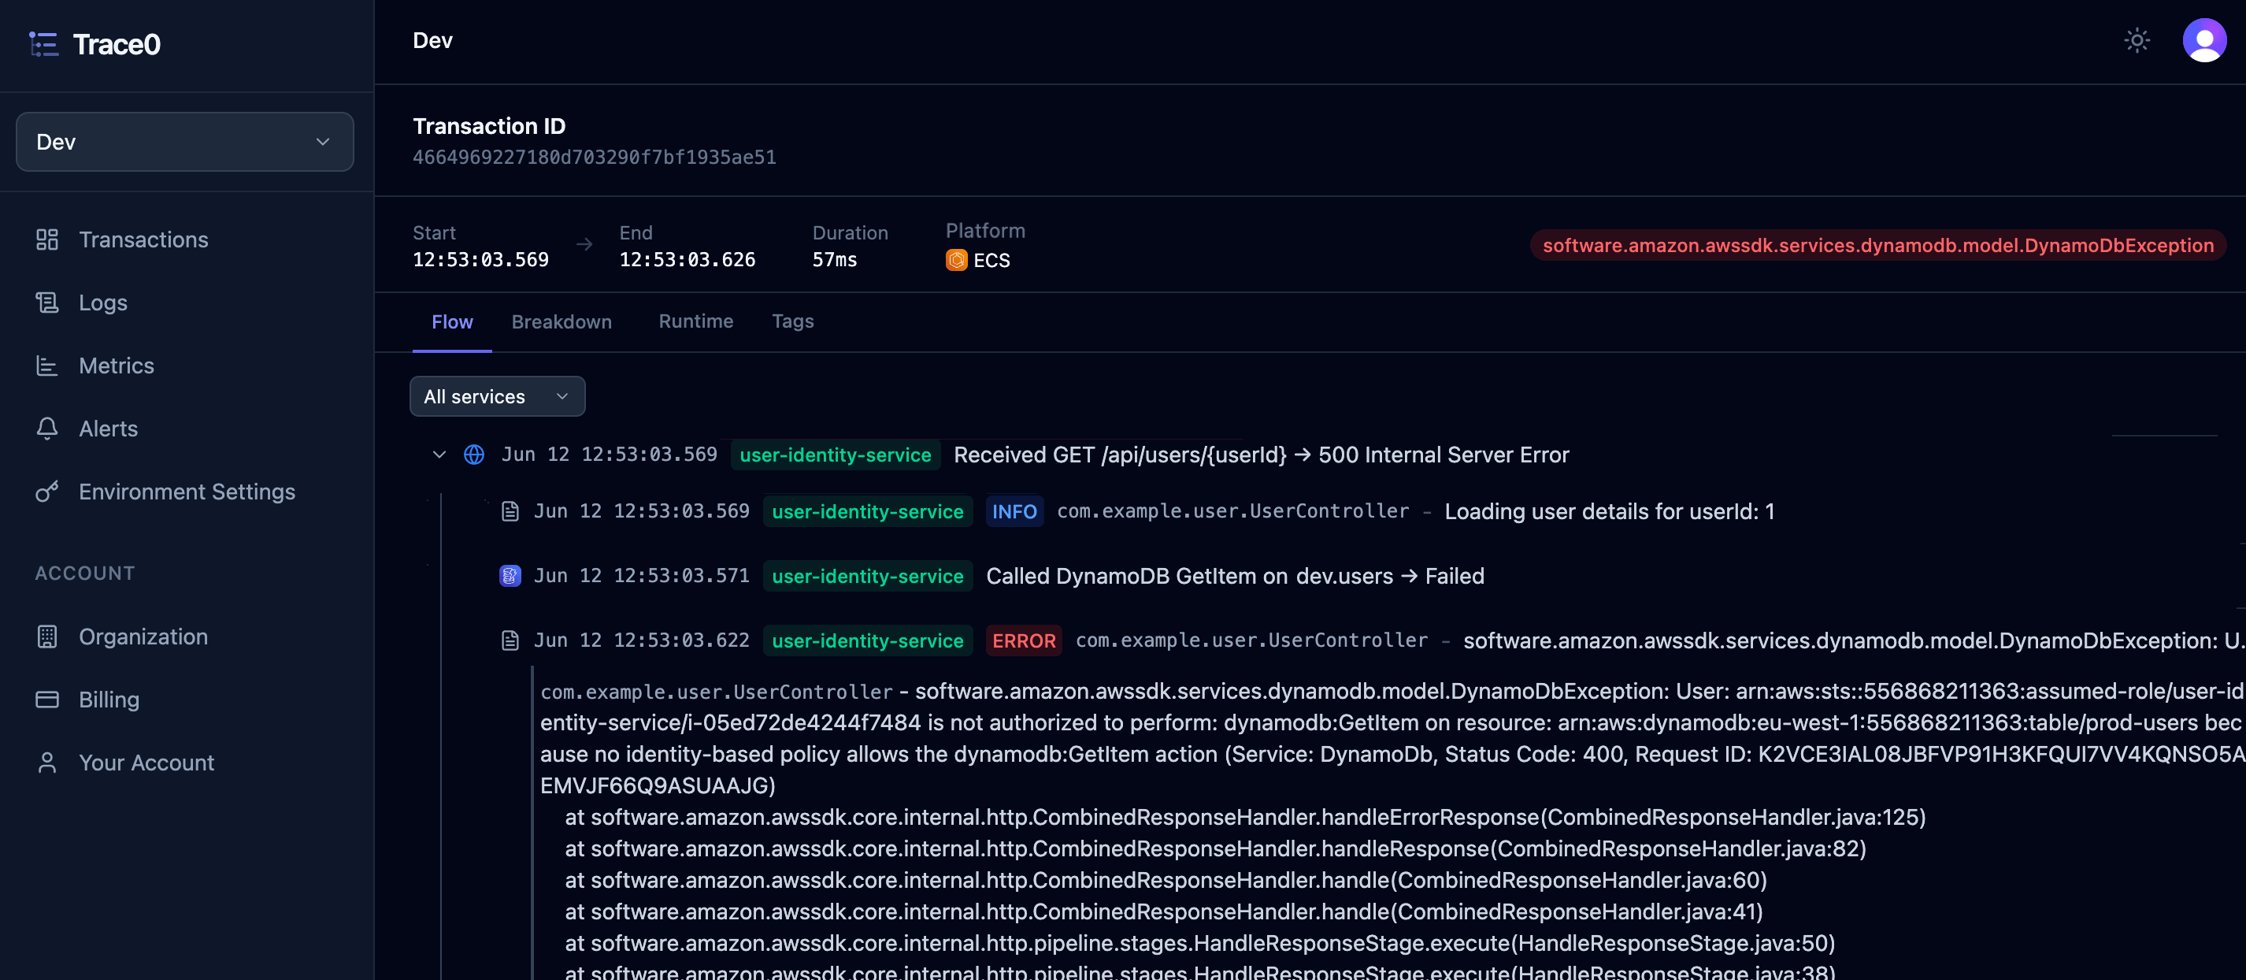
Task: Click user-identity-service tag on the GET row
Action: coord(836,455)
